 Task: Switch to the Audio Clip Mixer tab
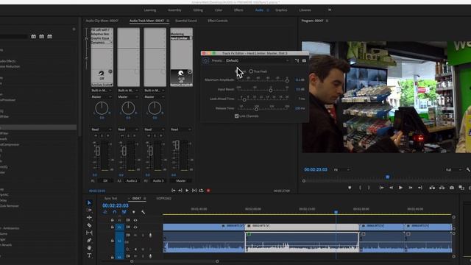[102, 21]
